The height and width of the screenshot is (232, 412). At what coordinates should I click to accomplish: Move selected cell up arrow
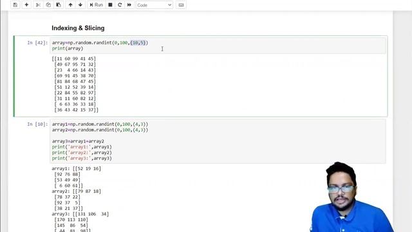pyautogui.click(x=70, y=5)
